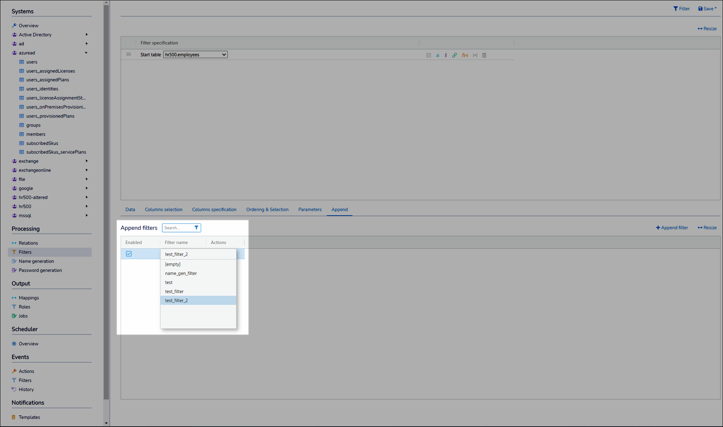The height and width of the screenshot is (427, 723).
Task: Click the funnel icon in Append filters search
Action: pos(196,228)
